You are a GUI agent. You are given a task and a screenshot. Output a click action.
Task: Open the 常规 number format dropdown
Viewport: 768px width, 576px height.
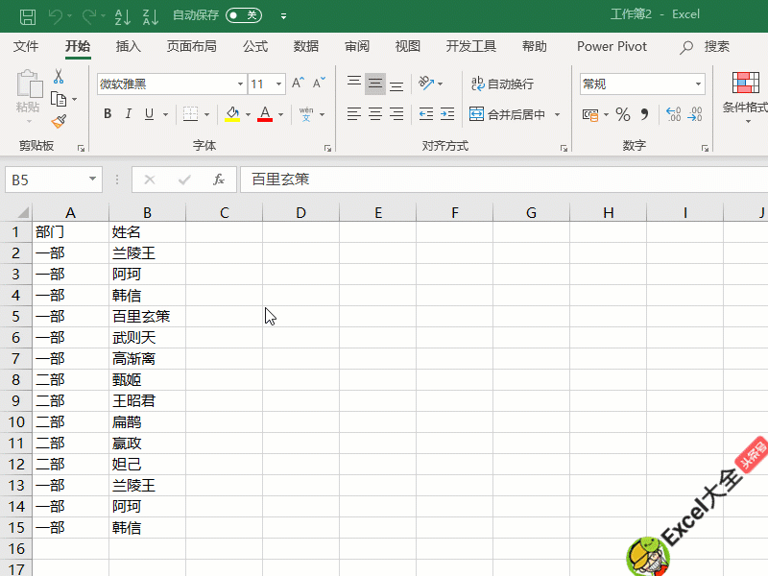pyautogui.click(x=698, y=84)
